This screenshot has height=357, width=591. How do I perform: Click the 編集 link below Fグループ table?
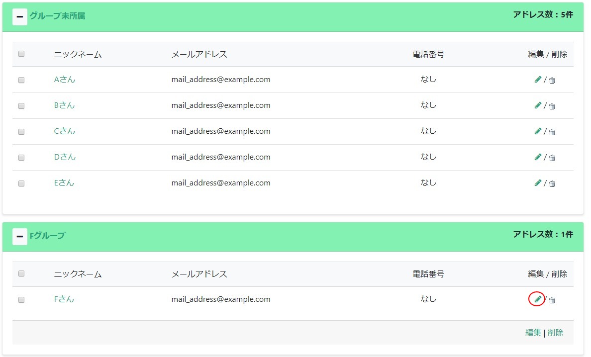(x=533, y=333)
